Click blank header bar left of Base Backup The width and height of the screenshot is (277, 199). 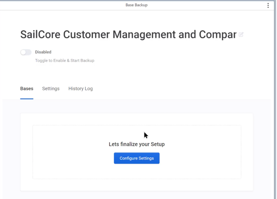coord(62,5)
